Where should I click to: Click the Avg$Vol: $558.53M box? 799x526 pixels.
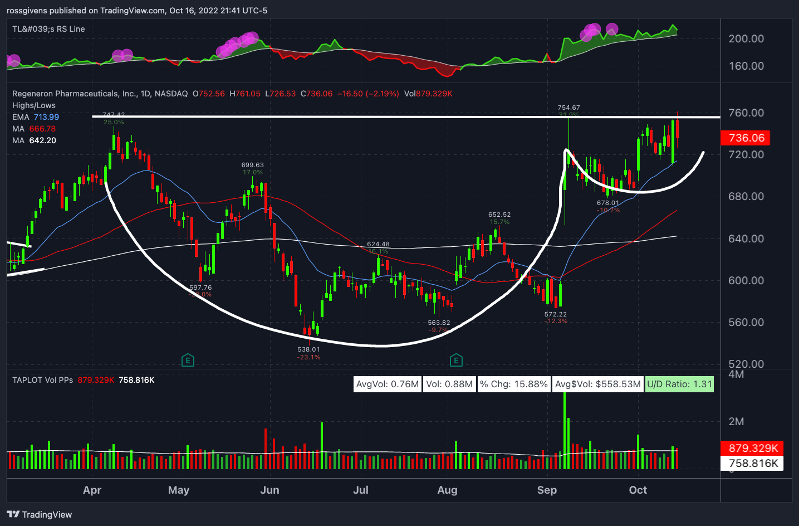(x=598, y=384)
